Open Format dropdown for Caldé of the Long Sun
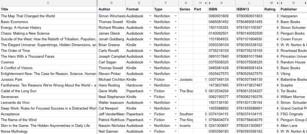The image size is (307, 134). 150,91
